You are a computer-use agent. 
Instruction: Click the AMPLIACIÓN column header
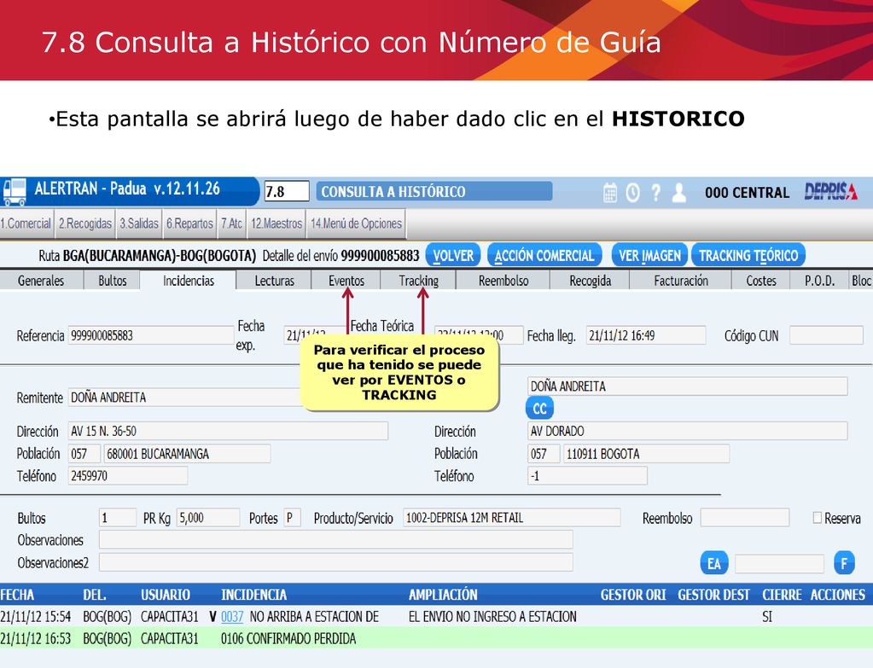(443, 595)
